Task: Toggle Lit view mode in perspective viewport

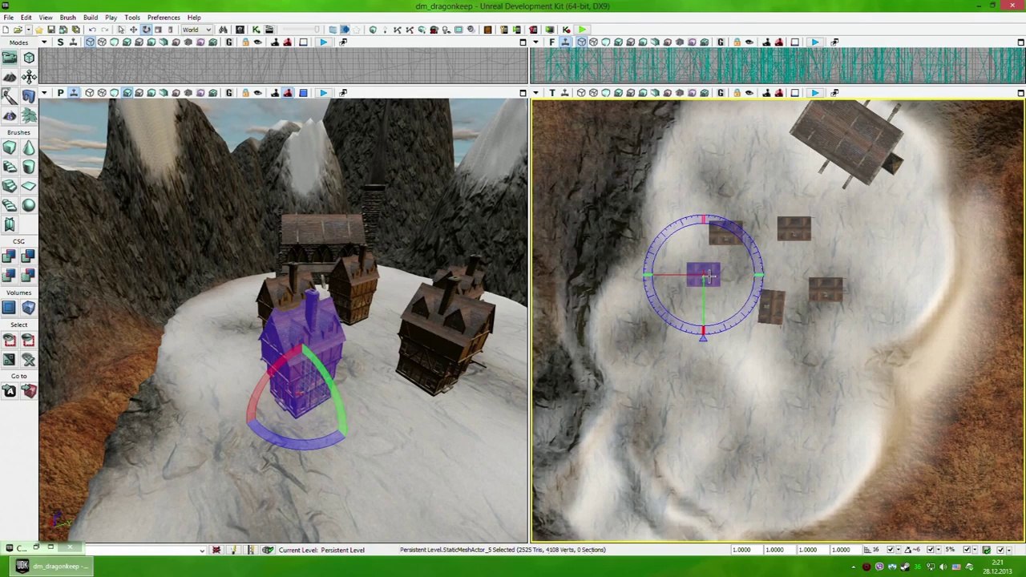Action: pyautogui.click(x=127, y=93)
